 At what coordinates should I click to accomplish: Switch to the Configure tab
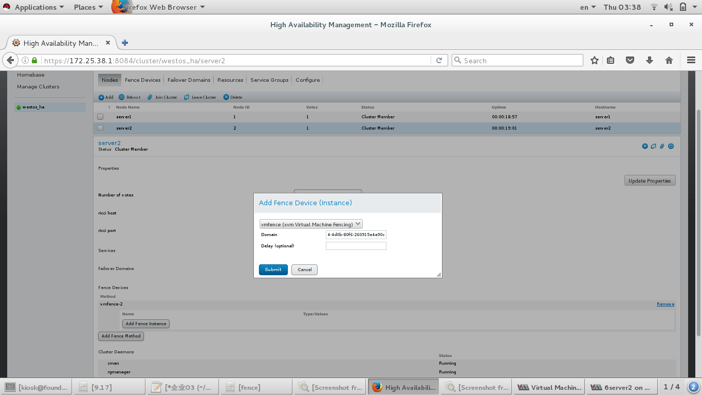pyautogui.click(x=307, y=80)
